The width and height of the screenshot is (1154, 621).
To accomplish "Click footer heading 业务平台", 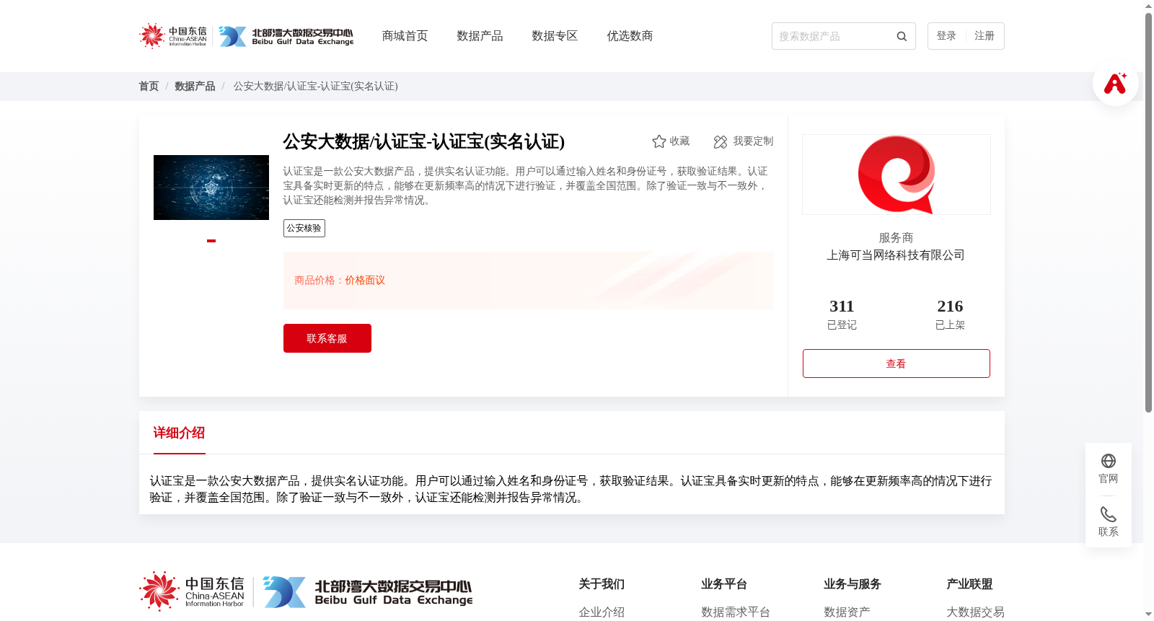I will click(x=724, y=584).
